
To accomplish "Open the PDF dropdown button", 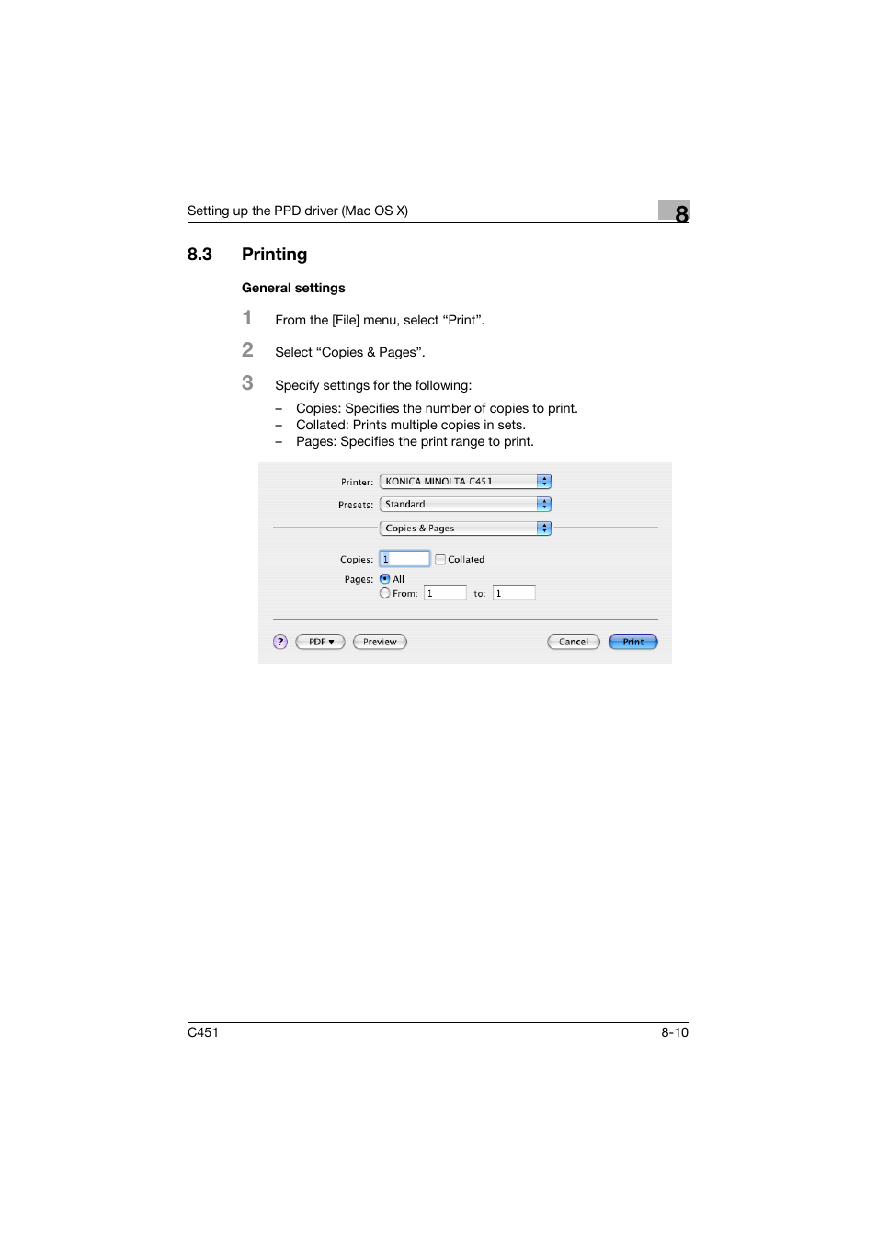I will (321, 642).
